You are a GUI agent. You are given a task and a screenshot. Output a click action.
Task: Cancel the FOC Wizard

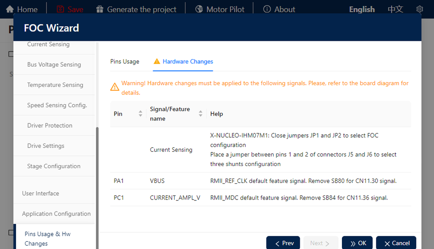[396, 243]
